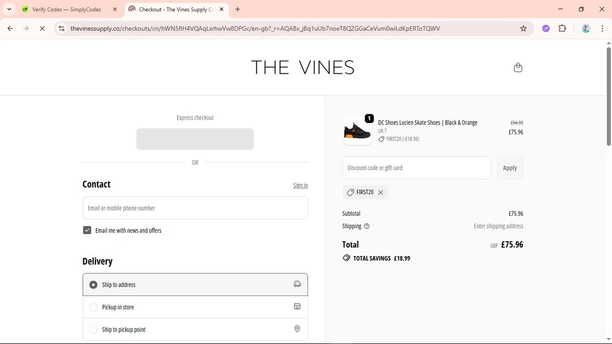This screenshot has width=612, height=344.
Task: Click the total amount £75.96 in bold
Action: [512, 244]
